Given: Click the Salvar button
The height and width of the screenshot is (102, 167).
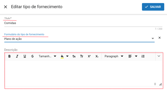Looking at the screenshot, I should (x=153, y=7).
